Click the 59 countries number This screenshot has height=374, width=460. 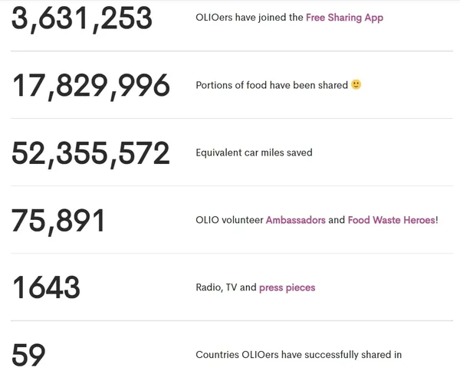pyautogui.click(x=28, y=355)
